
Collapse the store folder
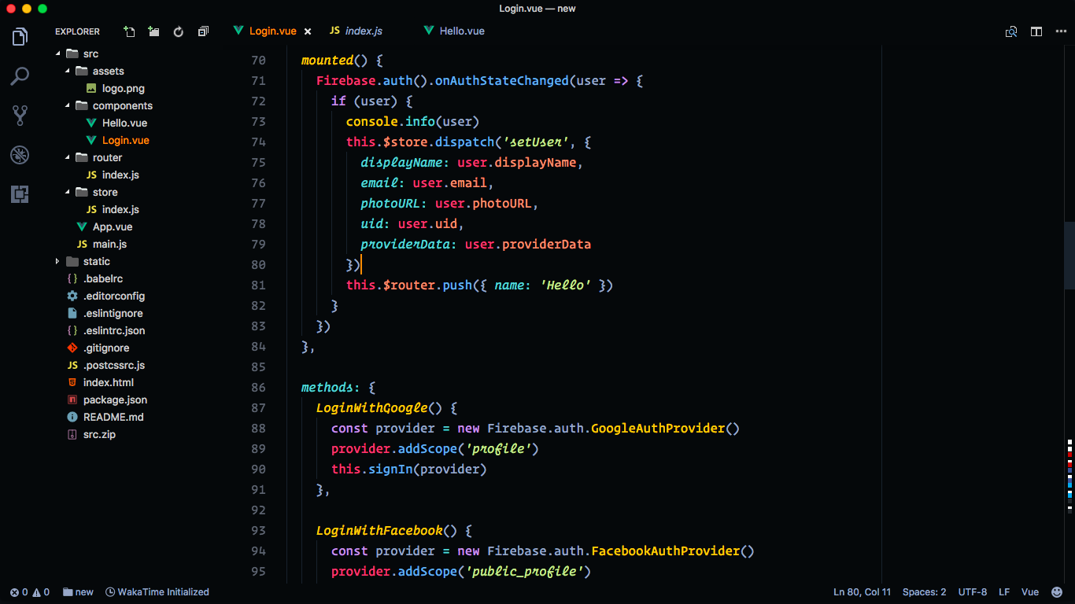(67, 192)
